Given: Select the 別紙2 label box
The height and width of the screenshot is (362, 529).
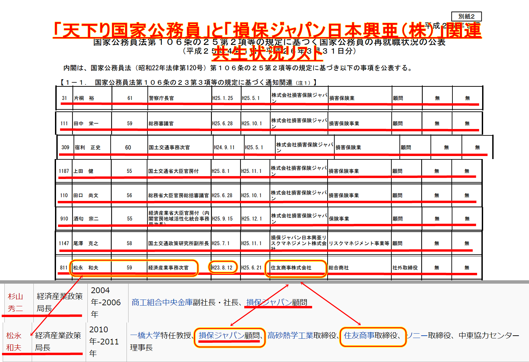Looking at the screenshot, I should pos(466,16).
